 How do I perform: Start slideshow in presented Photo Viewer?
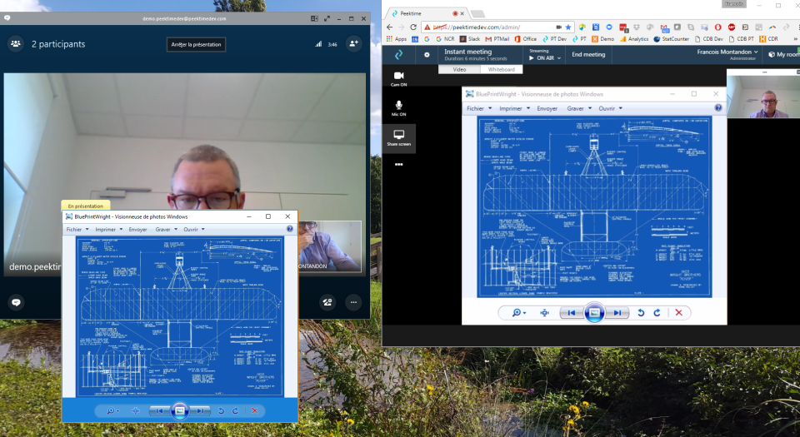tap(180, 411)
